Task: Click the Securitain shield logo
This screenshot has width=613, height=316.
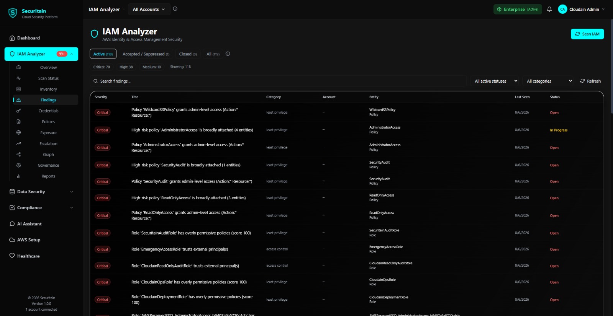Action: [x=13, y=13]
